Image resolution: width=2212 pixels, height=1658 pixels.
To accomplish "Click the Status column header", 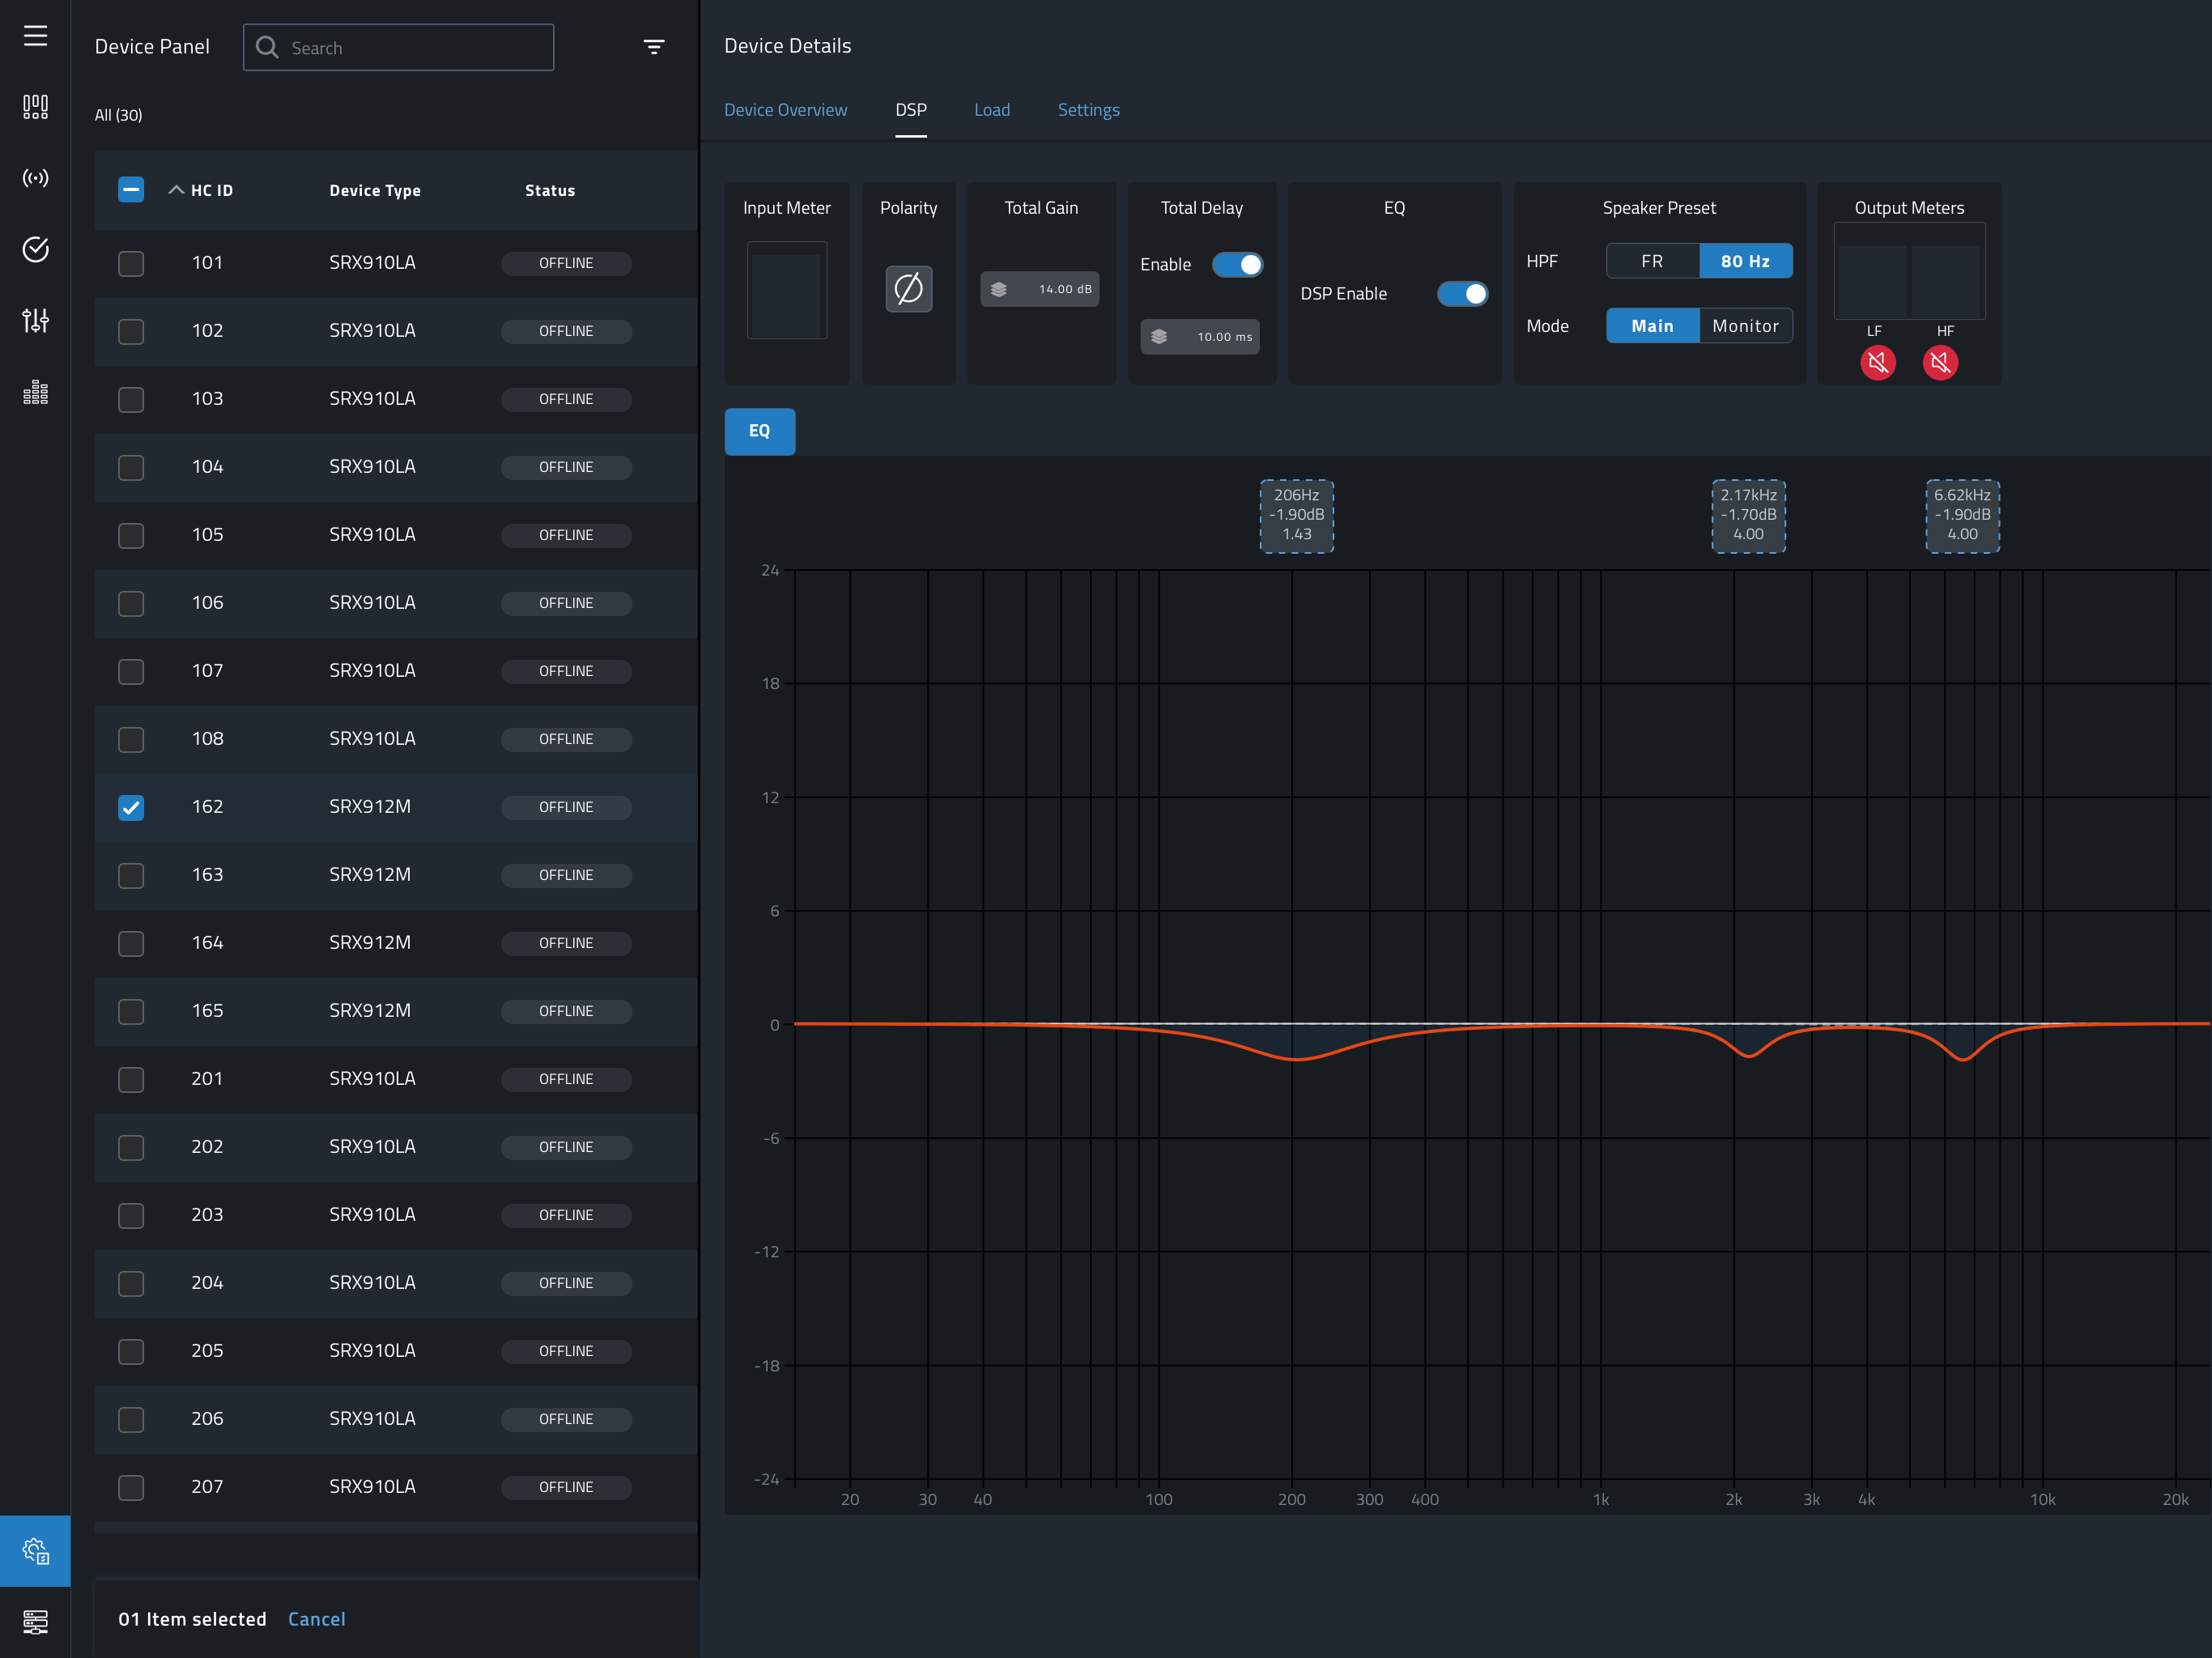I will pyautogui.click(x=550, y=190).
